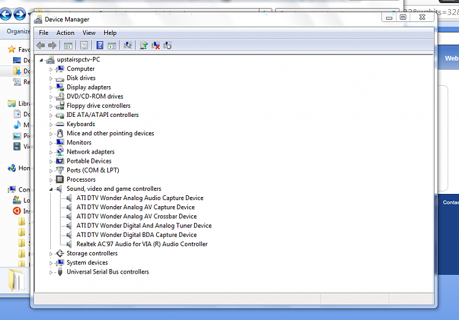Select ATI DTV Wonder Analog AV Capture Device
This screenshot has width=459, height=320.
point(135,207)
